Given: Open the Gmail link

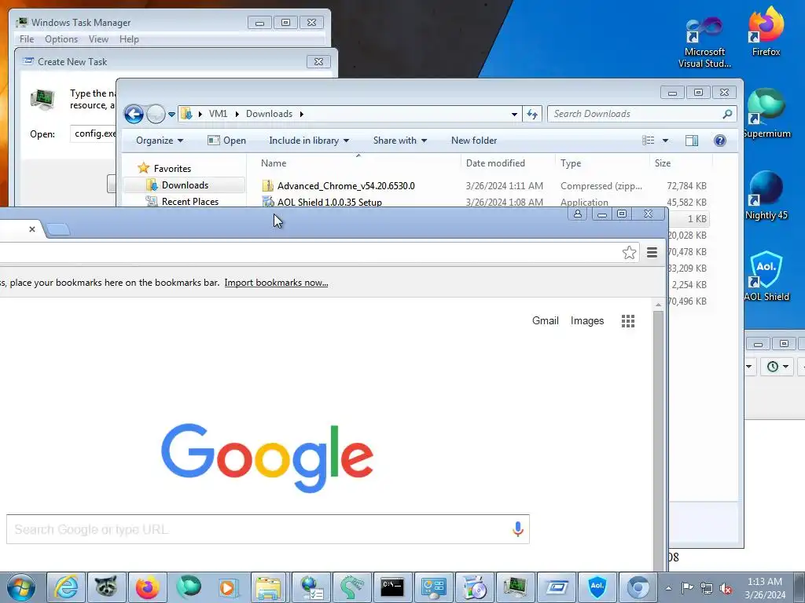Looking at the screenshot, I should pyautogui.click(x=546, y=320).
